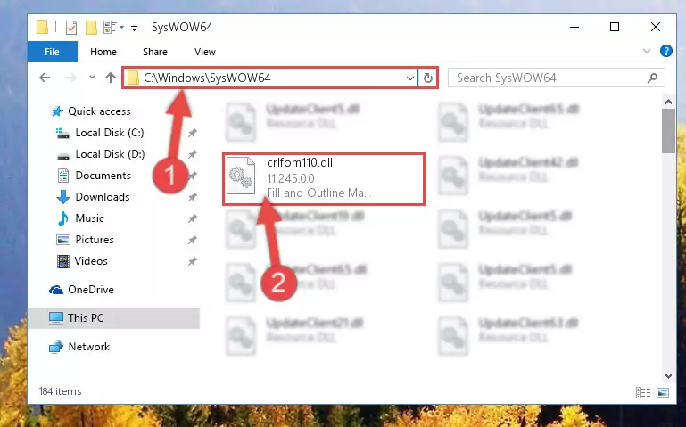The image size is (686, 427).
Task: Open the Customize Quick Access Toolbar dropdown
Action: (x=135, y=28)
